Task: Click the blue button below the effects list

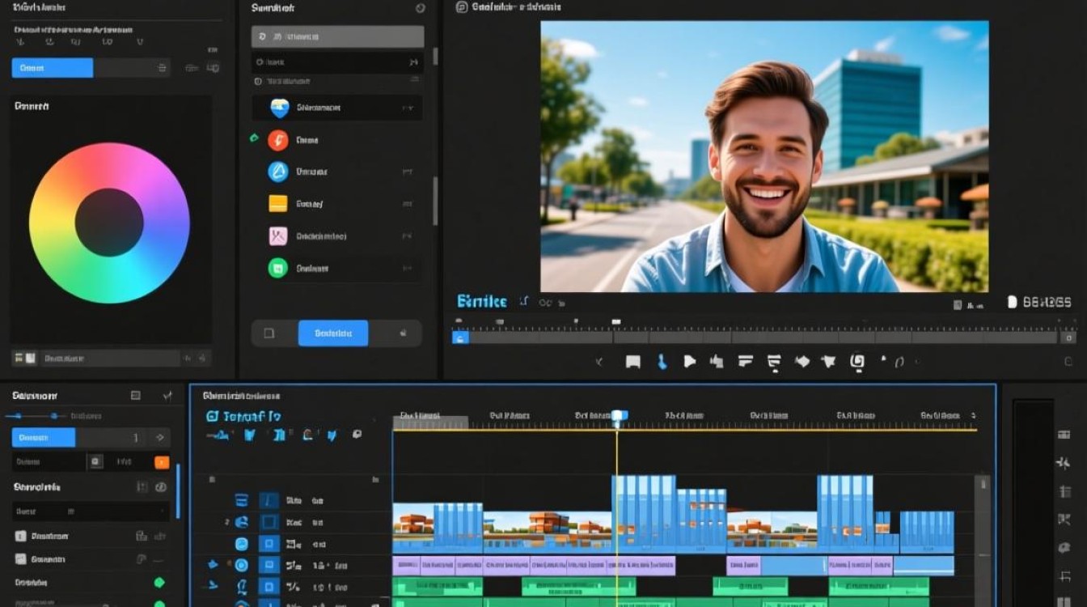Action: pyautogui.click(x=333, y=333)
